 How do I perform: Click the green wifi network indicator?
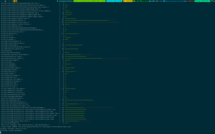[x=144, y=1]
